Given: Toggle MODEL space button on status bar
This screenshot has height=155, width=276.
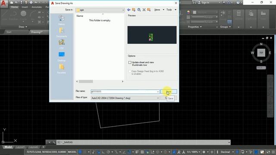Looking at the screenshot, I should coord(72,152).
